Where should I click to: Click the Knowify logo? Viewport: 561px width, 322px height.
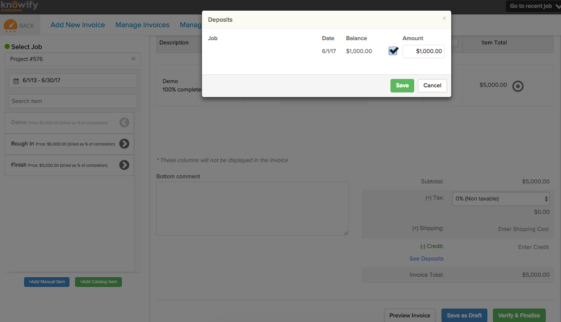point(19,6)
